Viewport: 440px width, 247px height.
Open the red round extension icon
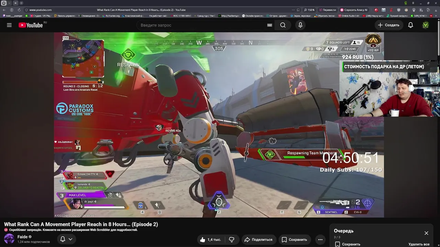(376, 10)
